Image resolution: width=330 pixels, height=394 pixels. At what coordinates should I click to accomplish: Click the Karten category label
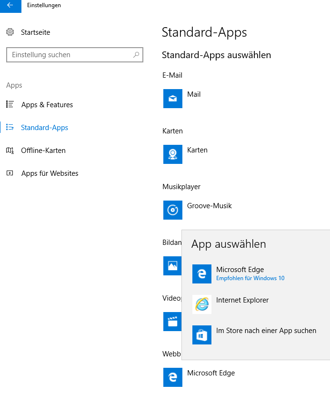pyautogui.click(x=172, y=131)
